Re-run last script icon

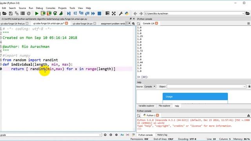[55, 13]
